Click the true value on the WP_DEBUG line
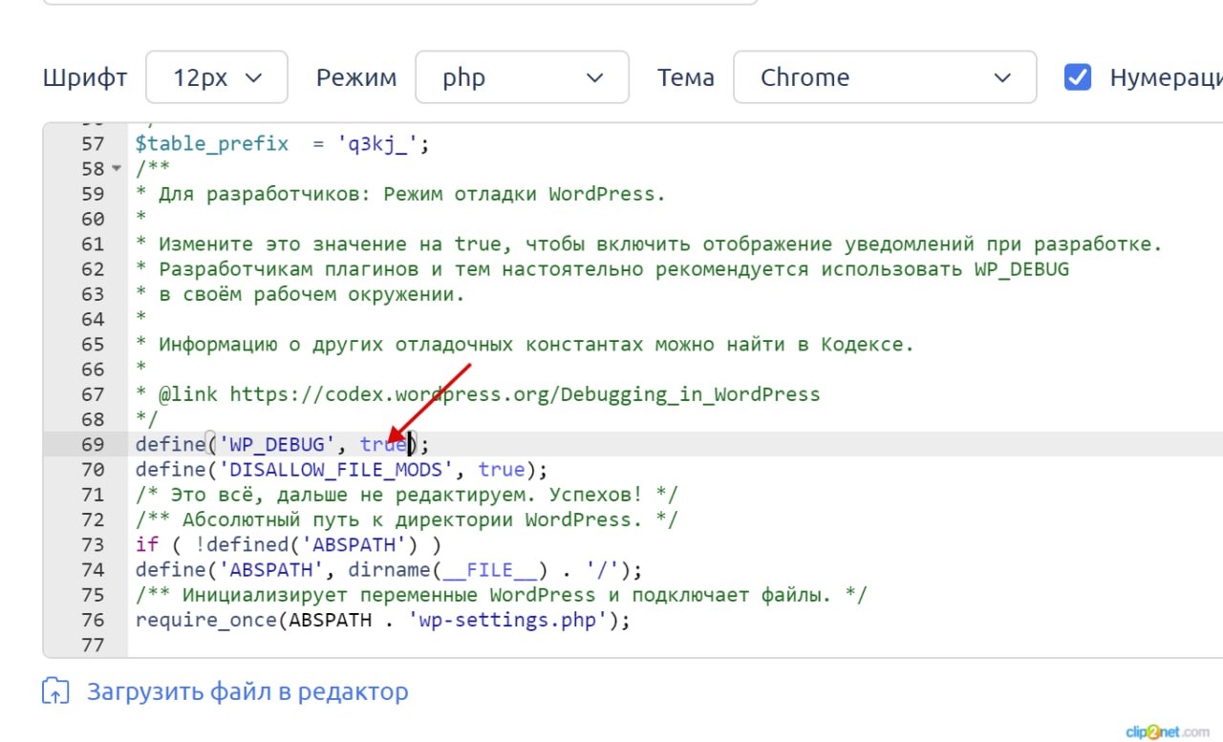 pyautogui.click(x=382, y=444)
